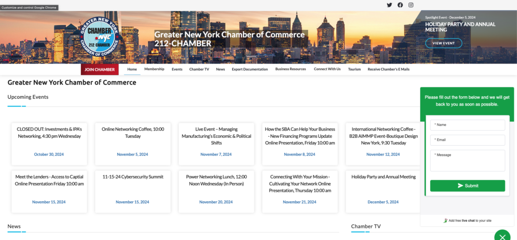Open the Events menu

pyautogui.click(x=177, y=70)
